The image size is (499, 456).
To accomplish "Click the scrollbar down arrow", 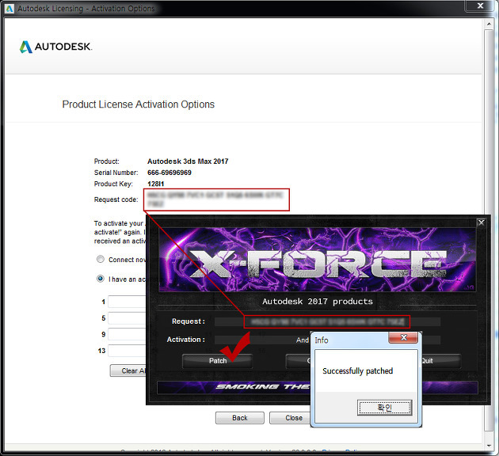I will point(489,446).
